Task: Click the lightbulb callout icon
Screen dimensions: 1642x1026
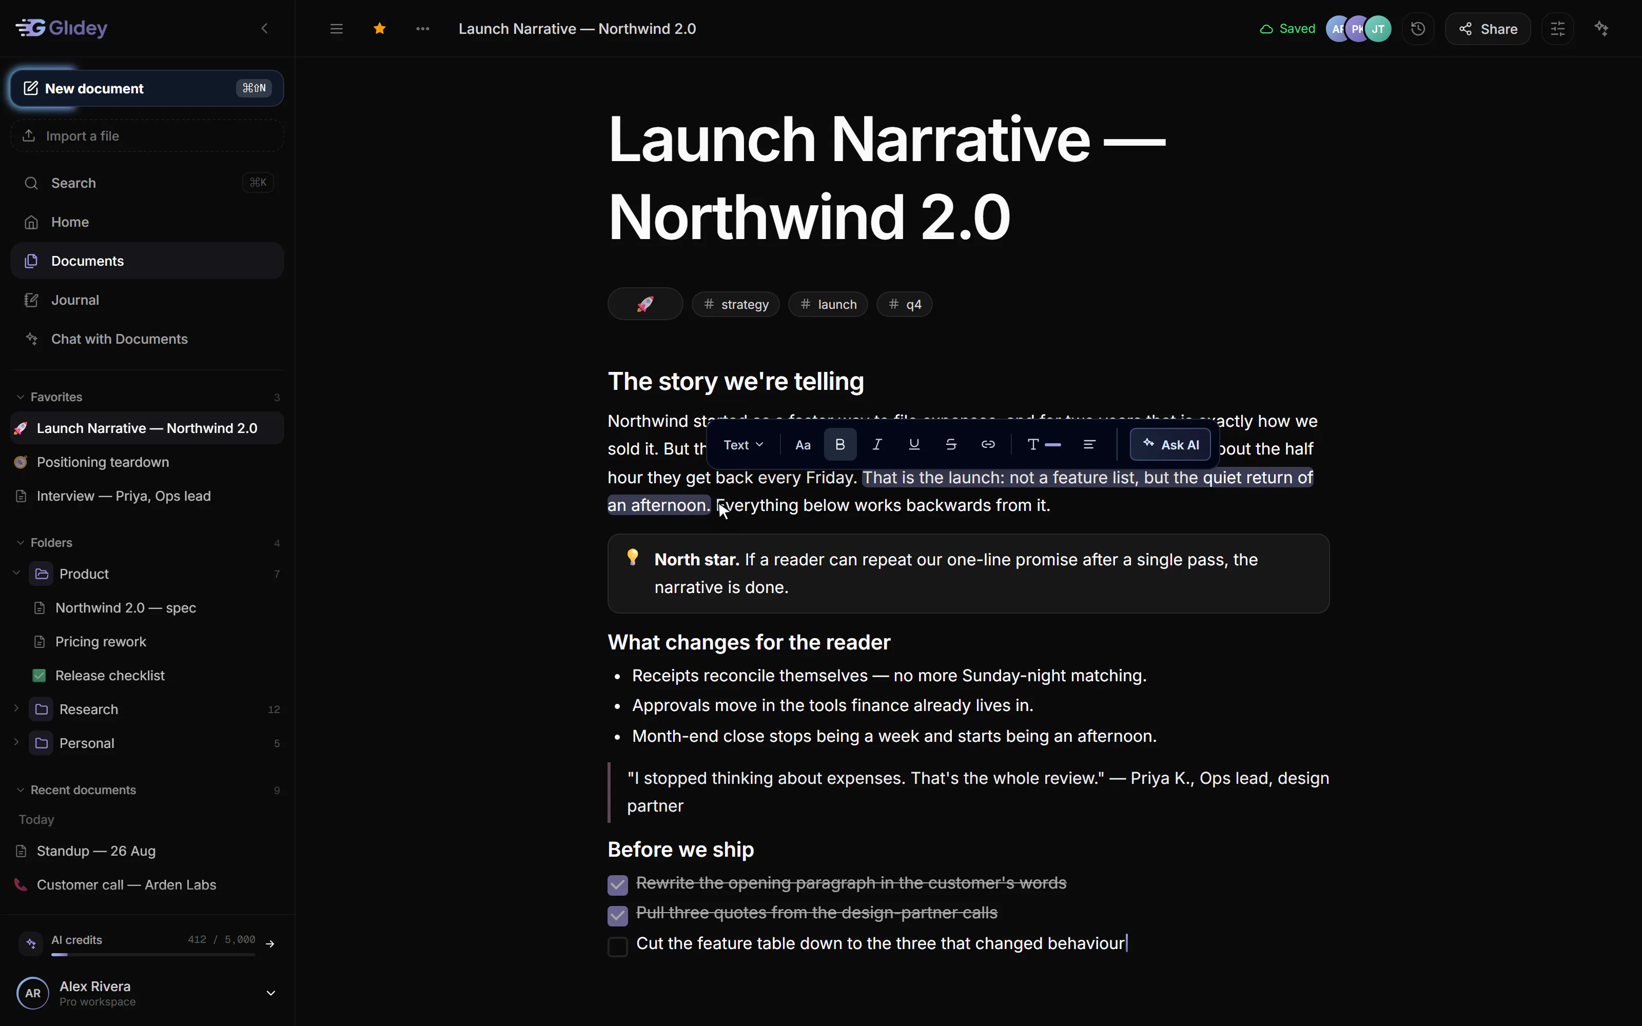Action: [633, 557]
